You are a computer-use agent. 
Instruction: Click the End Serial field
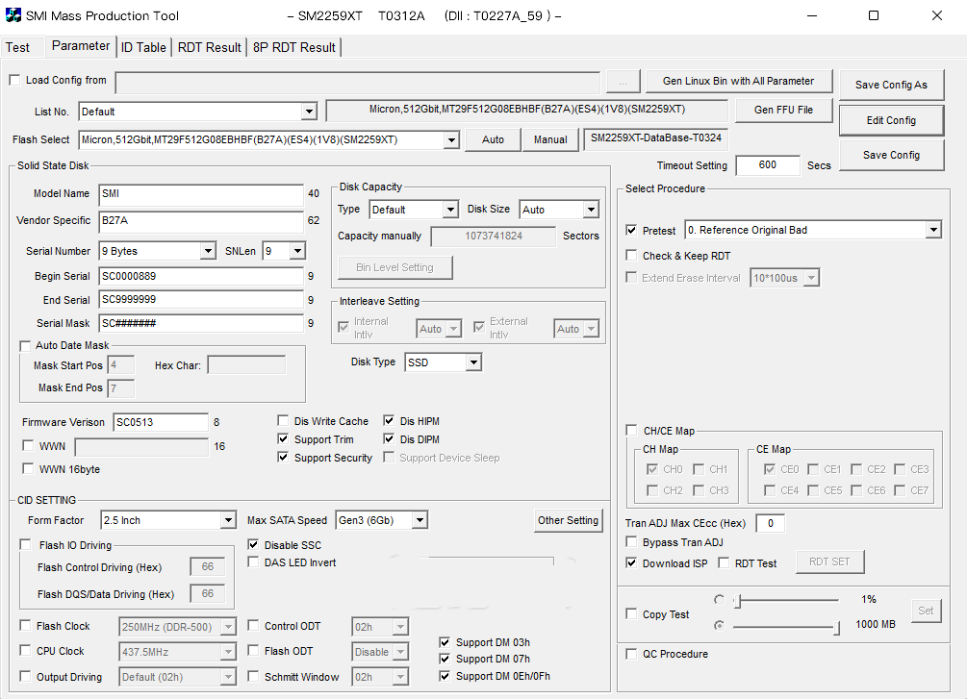pyautogui.click(x=201, y=300)
